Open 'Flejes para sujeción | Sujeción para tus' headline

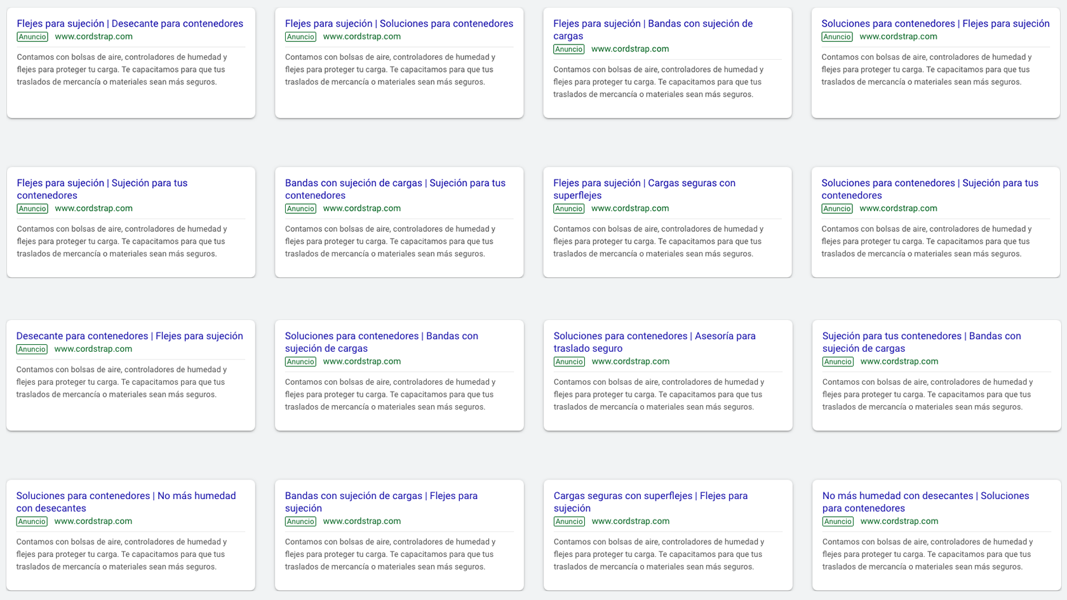102,189
